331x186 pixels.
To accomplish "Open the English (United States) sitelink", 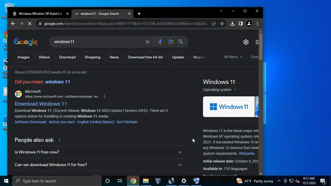I will (95, 122).
